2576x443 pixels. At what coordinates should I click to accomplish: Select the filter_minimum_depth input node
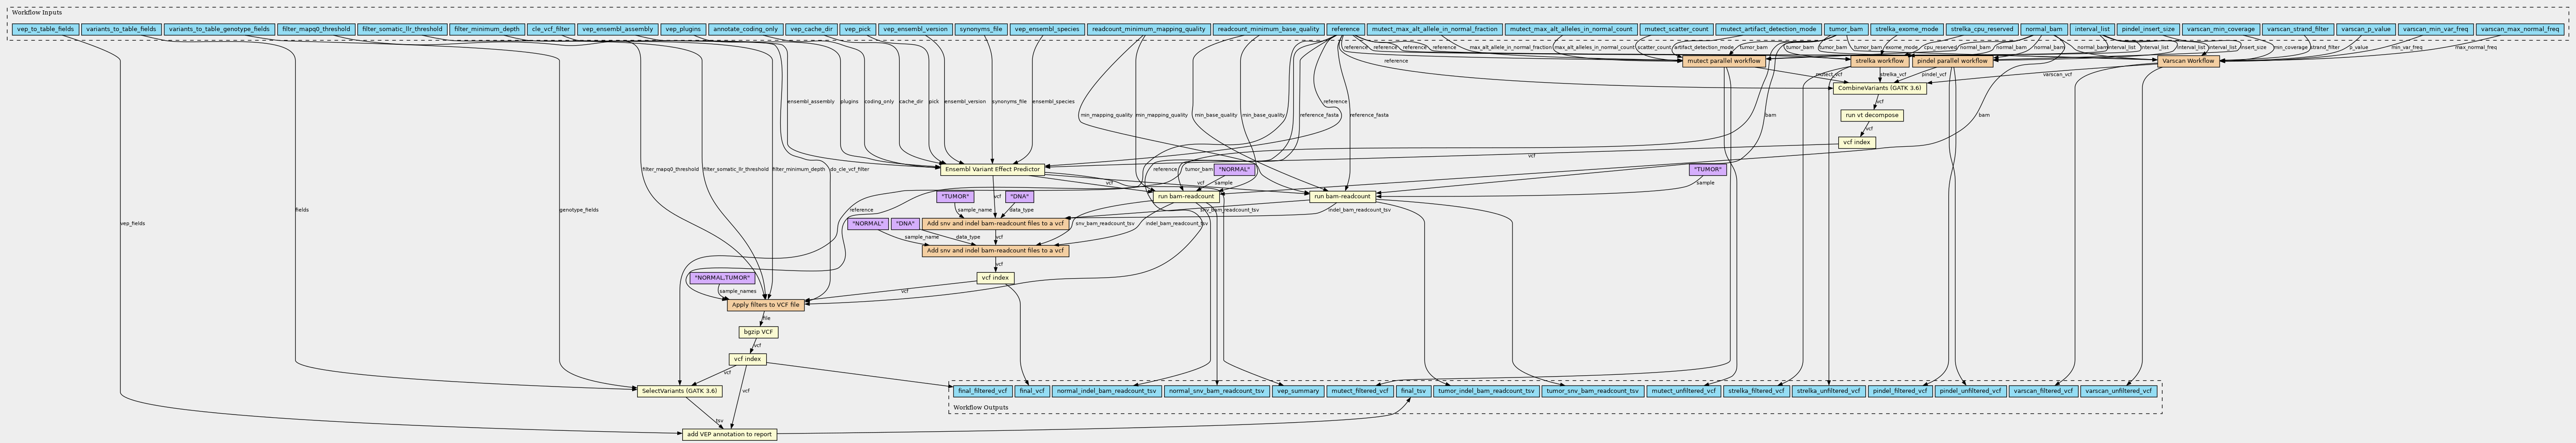click(487, 30)
